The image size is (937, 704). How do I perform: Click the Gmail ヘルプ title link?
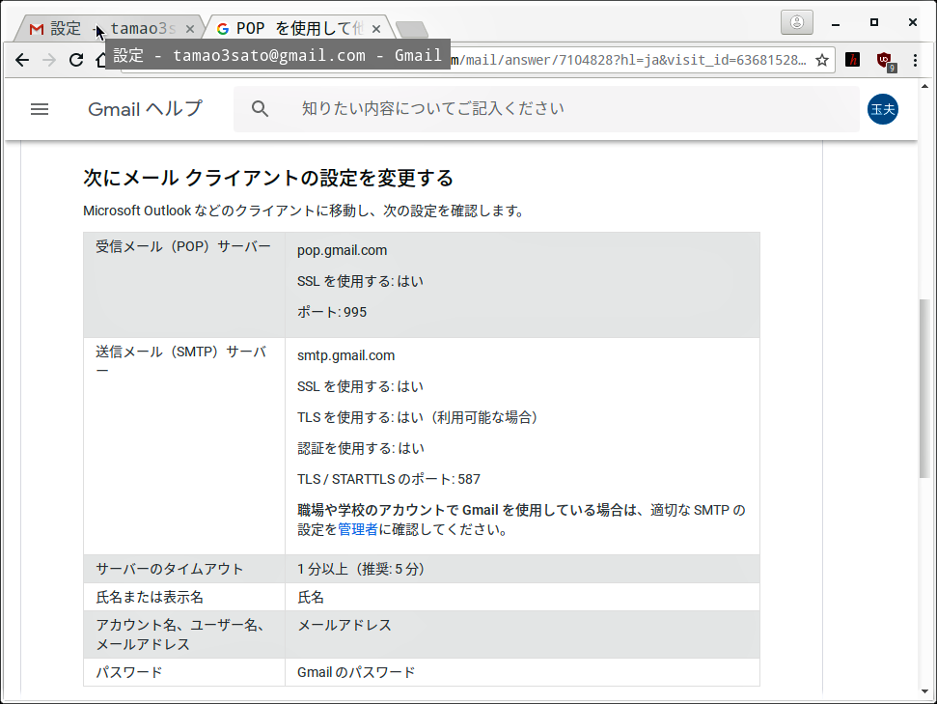(x=145, y=109)
